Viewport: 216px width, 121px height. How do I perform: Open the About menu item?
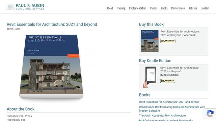tap(110, 8)
